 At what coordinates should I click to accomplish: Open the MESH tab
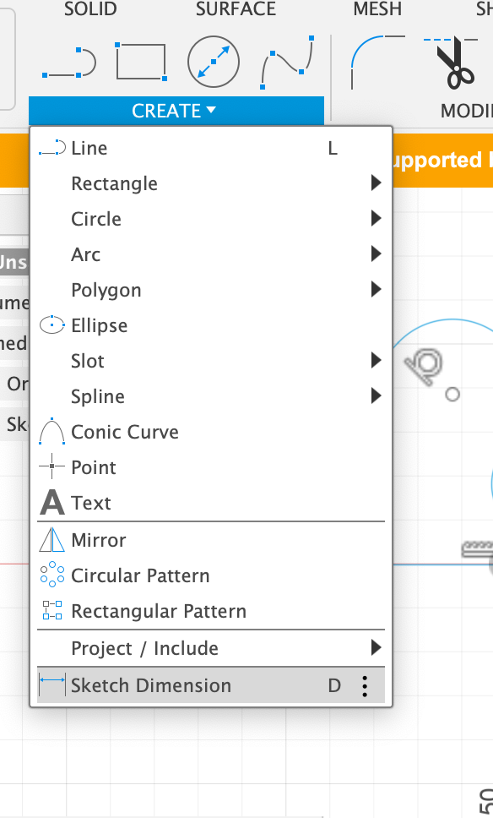[377, 8]
